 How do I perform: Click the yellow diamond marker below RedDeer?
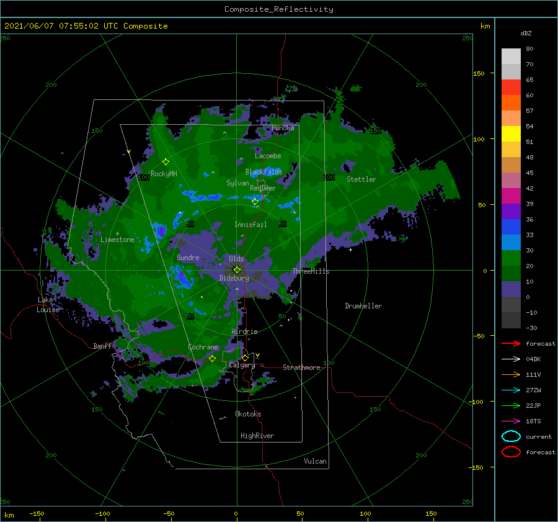[255, 202]
